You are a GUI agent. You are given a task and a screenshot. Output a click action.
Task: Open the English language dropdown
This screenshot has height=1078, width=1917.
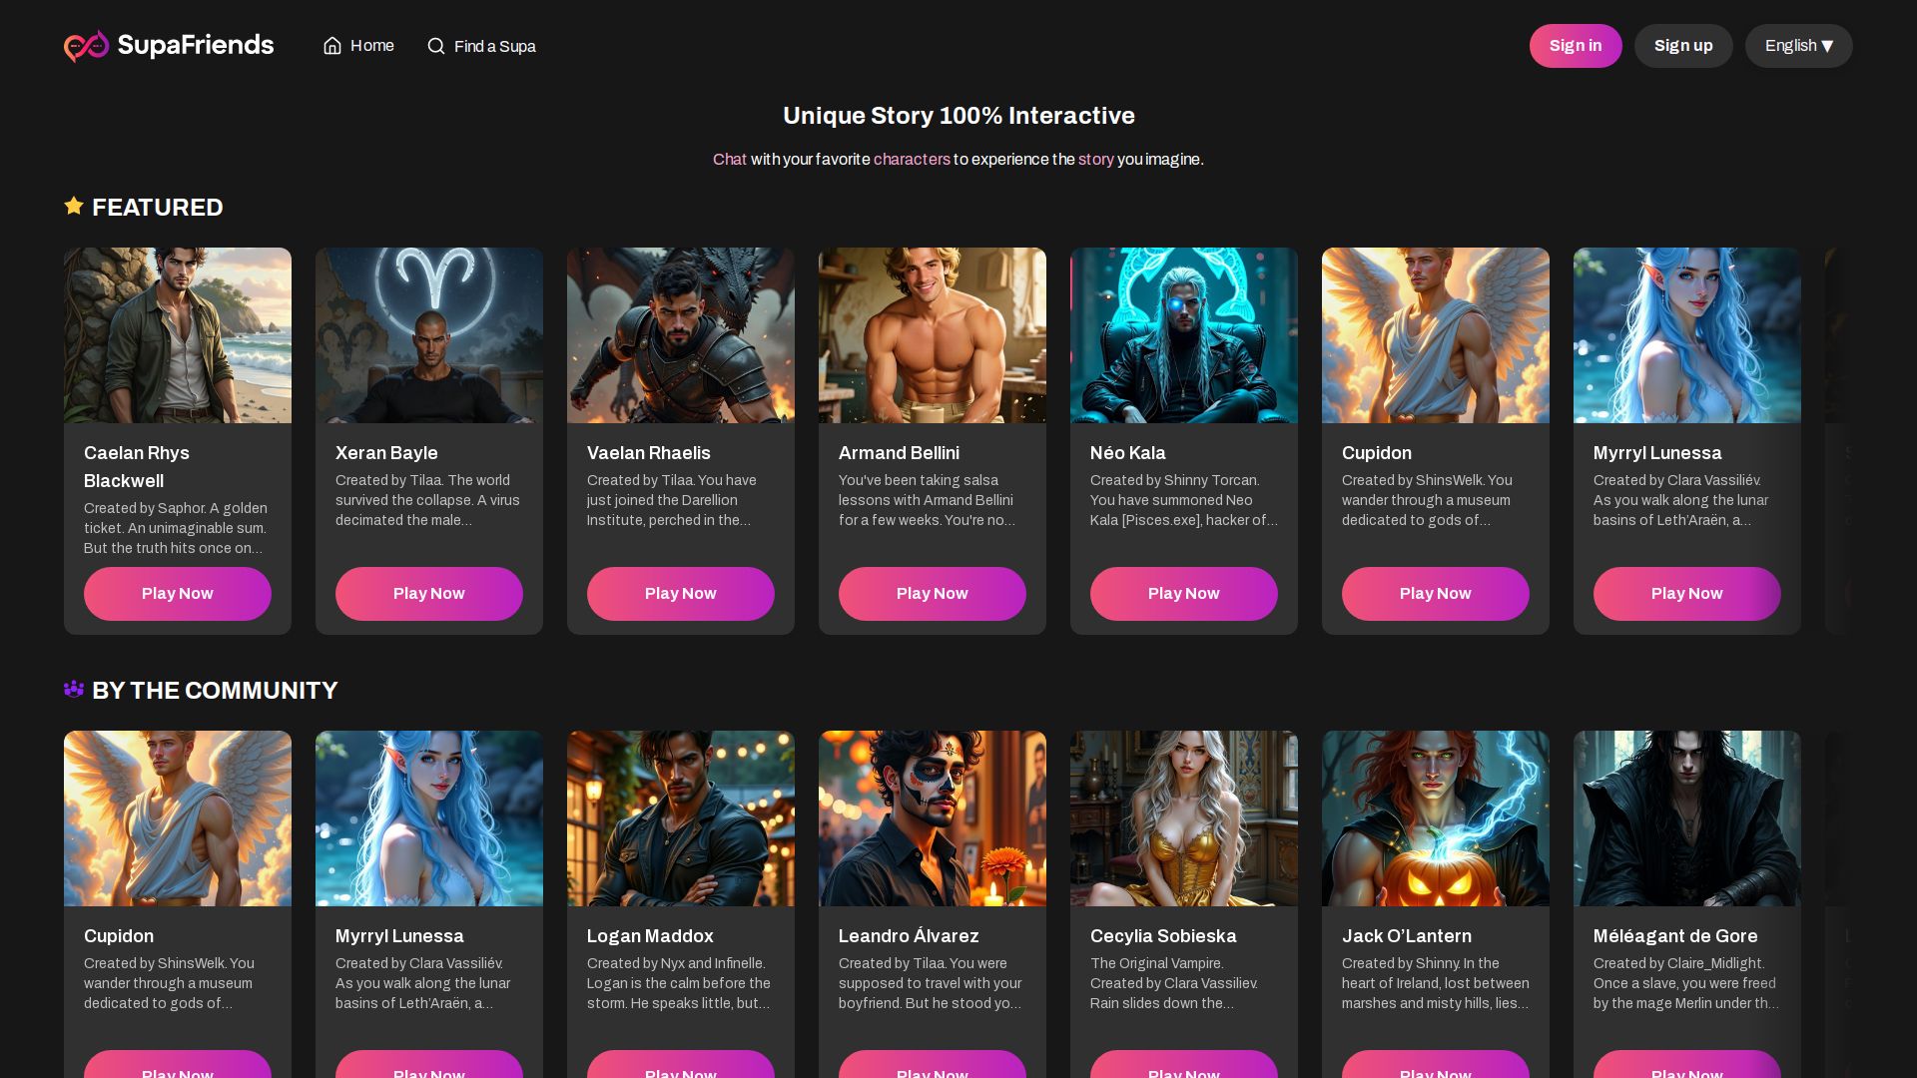coord(1798,46)
